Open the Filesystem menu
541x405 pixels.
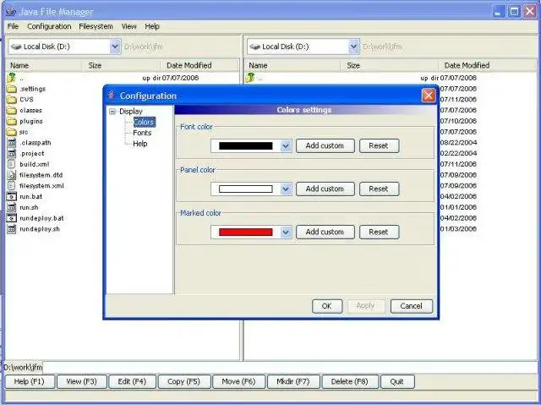[96, 26]
